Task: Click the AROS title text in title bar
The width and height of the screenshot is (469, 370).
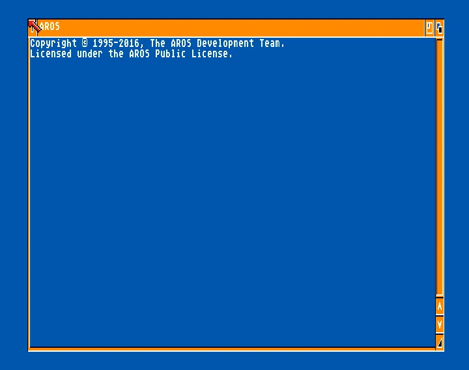Action: point(50,27)
